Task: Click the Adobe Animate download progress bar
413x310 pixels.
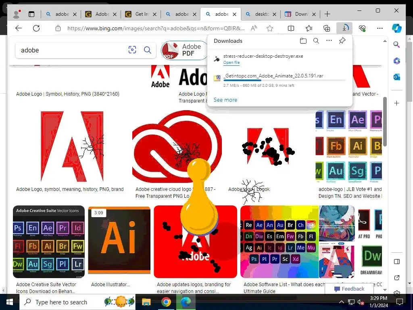Action: click(x=284, y=80)
